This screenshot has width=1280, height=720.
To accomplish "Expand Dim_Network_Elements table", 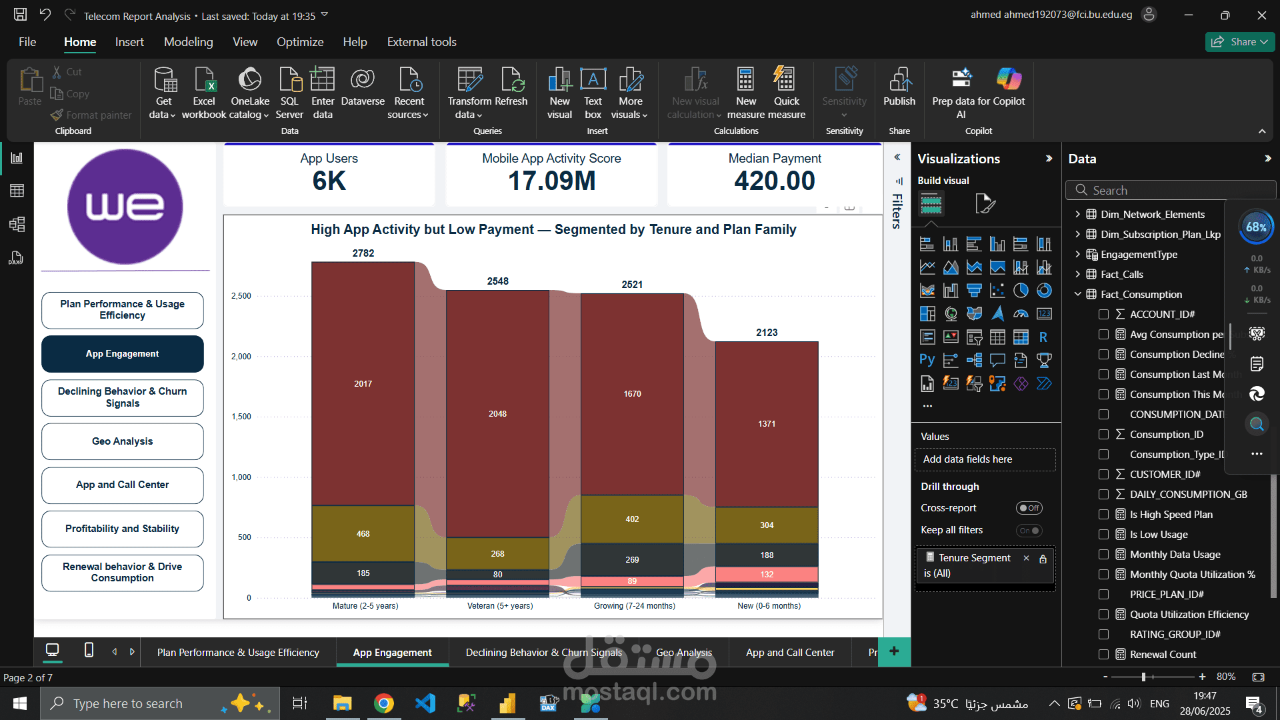I will tap(1077, 214).
